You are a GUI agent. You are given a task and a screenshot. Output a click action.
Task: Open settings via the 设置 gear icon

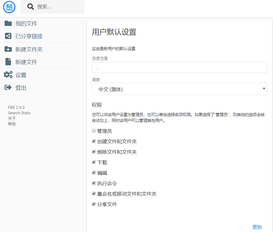(9, 75)
